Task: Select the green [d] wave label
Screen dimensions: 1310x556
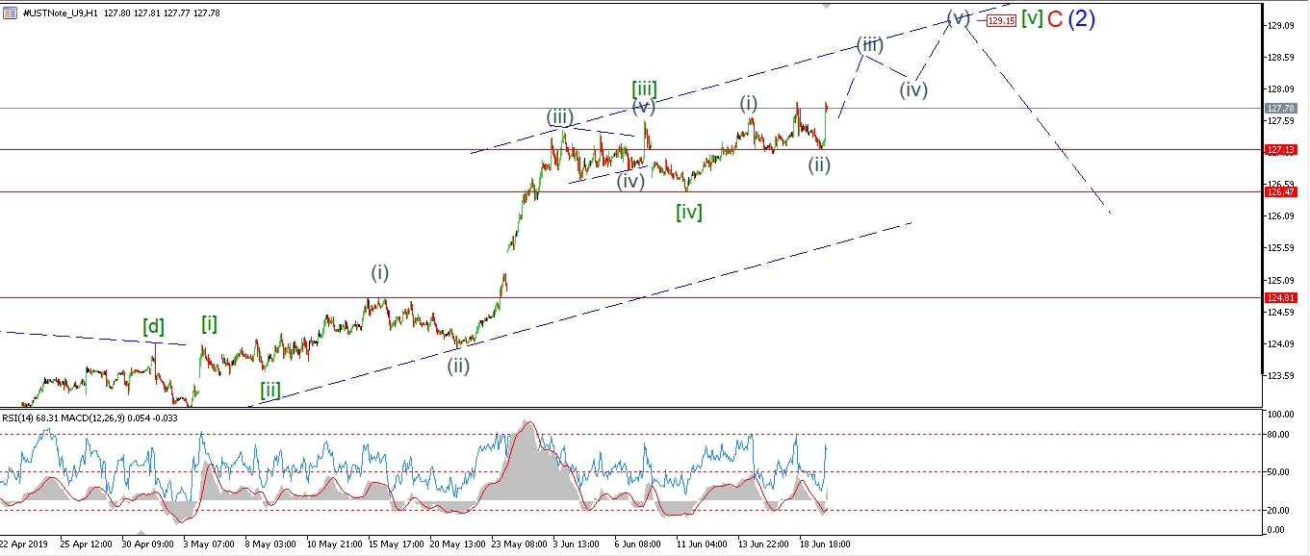Action: point(153,327)
